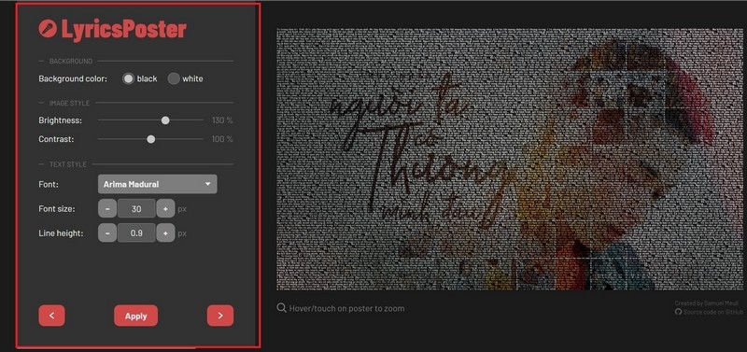747x352 pixels.
Task: Click the Brightness value 130 %
Action: pyautogui.click(x=222, y=120)
